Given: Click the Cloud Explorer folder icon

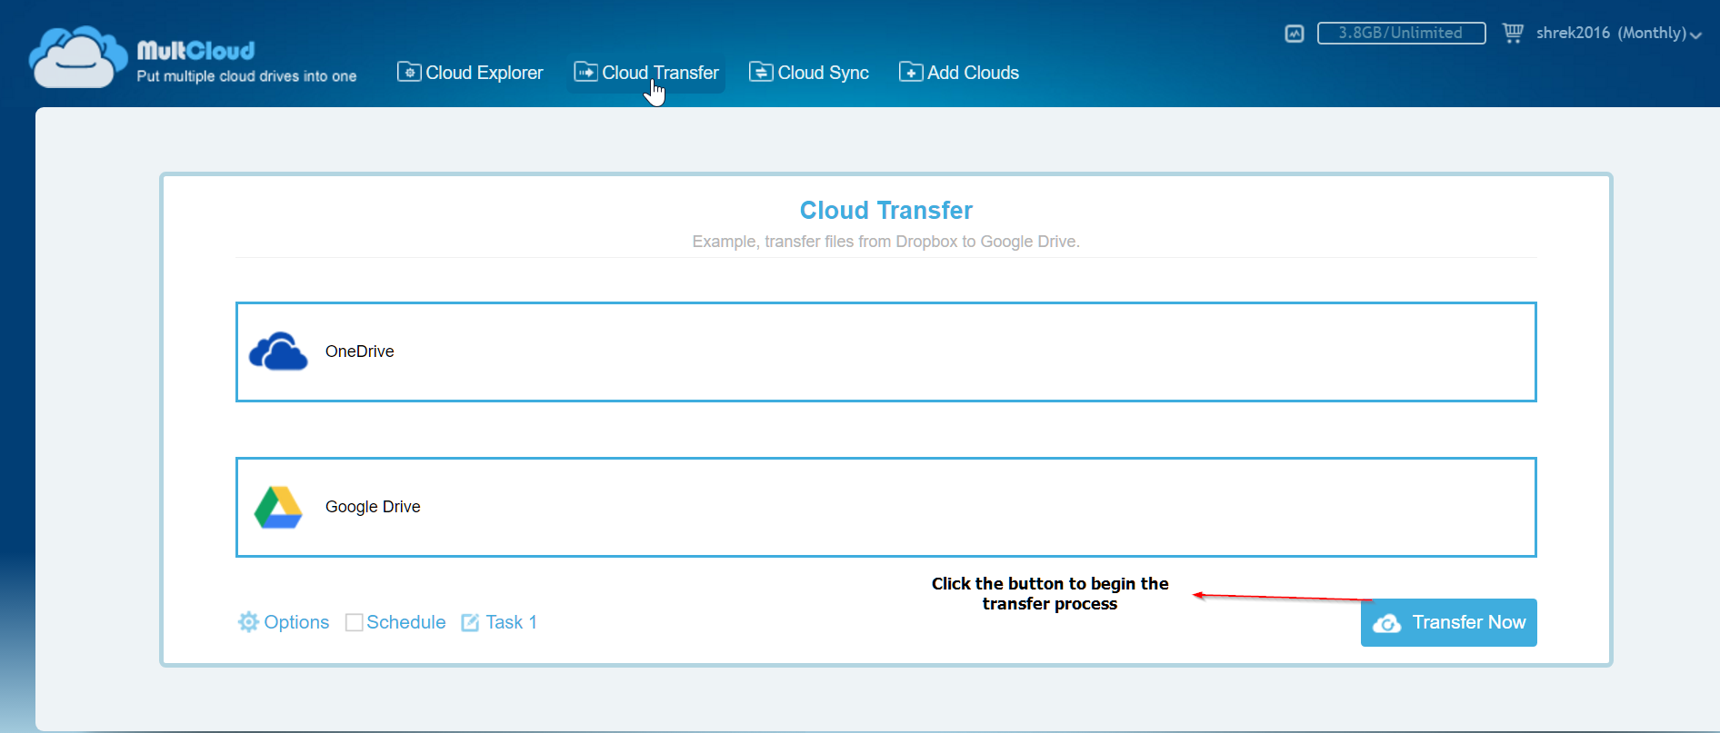Looking at the screenshot, I should [409, 72].
